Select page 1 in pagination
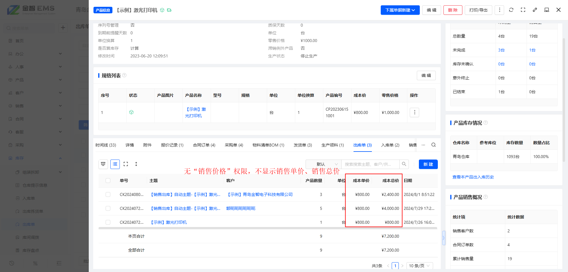The image size is (568, 272). click(395, 266)
